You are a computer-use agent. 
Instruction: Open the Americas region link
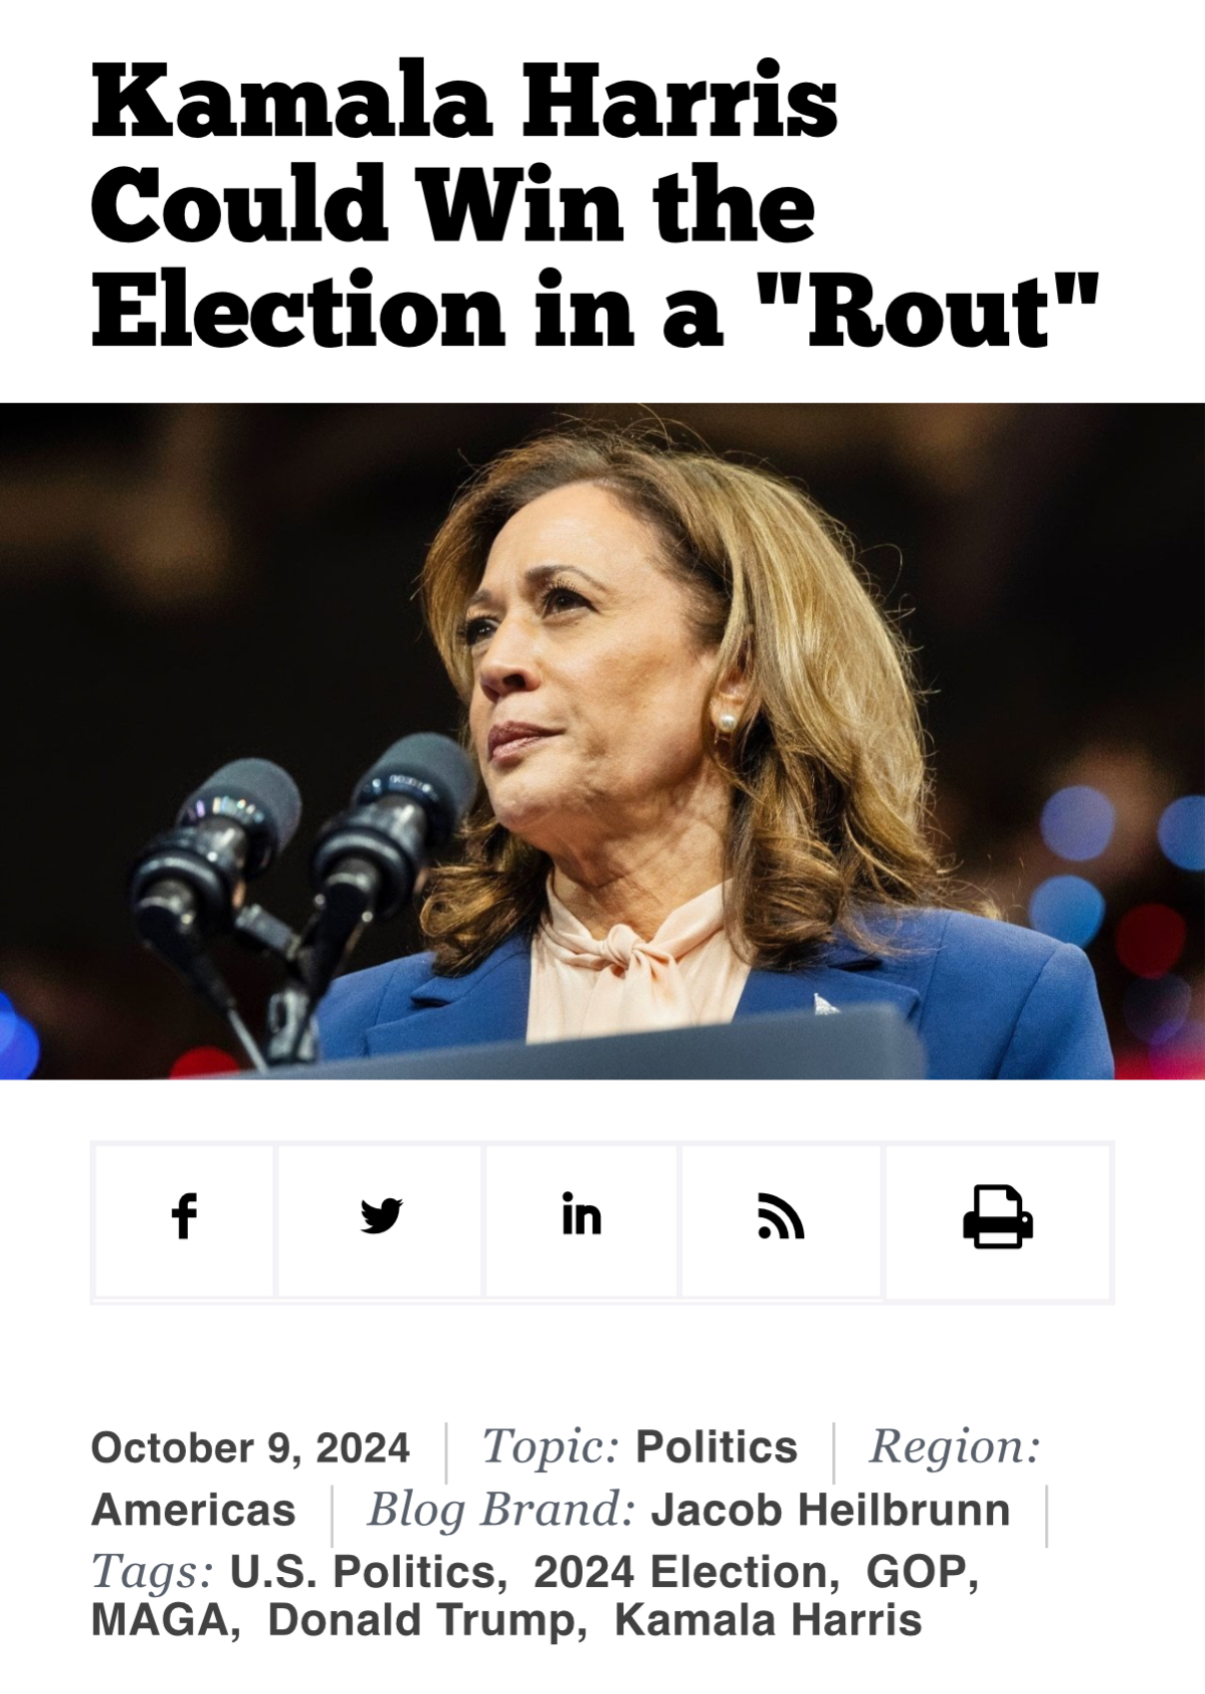193,1510
